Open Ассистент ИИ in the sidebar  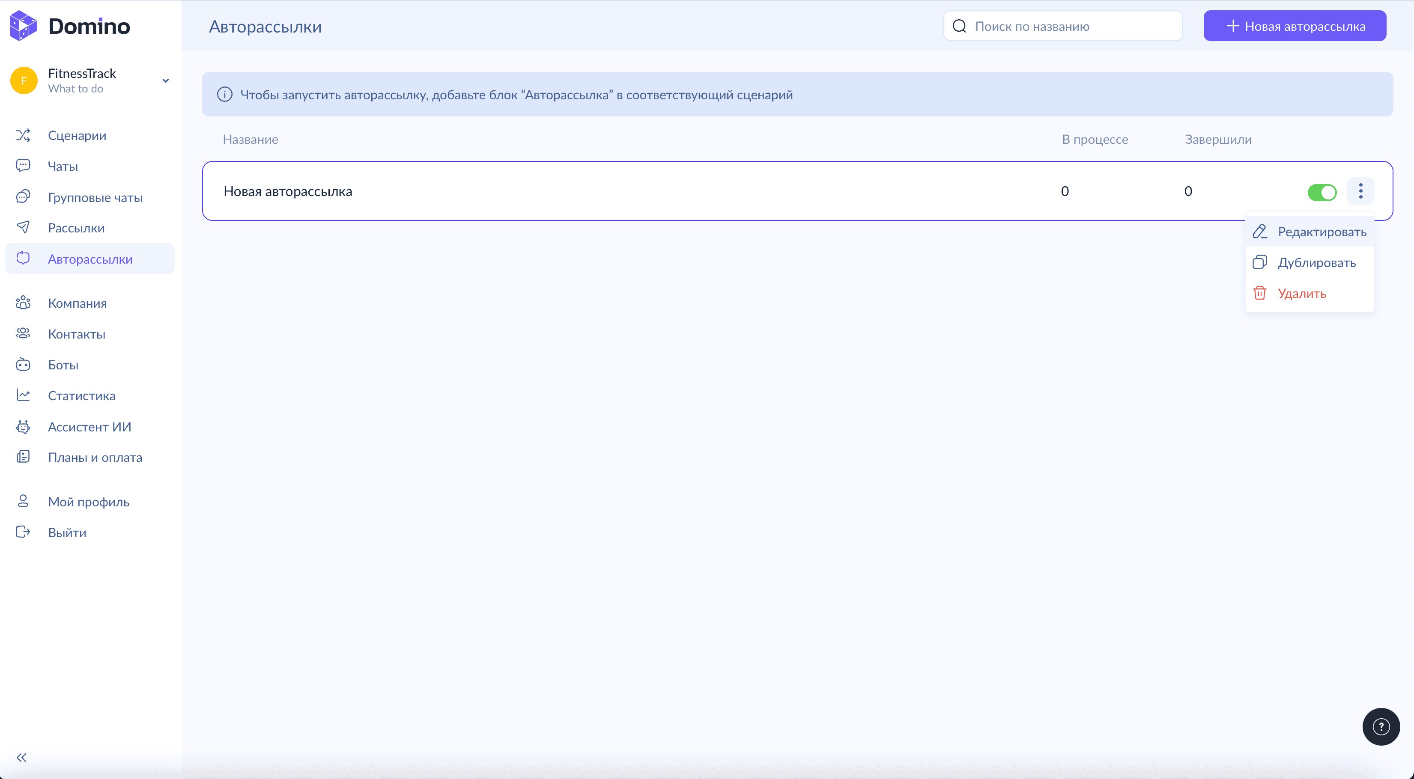[x=90, y=426]
